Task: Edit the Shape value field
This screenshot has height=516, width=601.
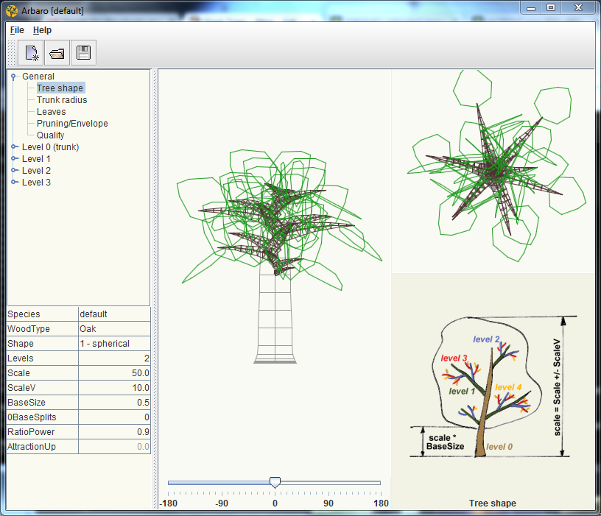Action: click(x=114, y=344)
